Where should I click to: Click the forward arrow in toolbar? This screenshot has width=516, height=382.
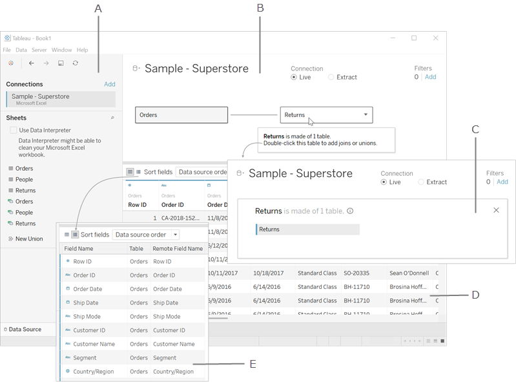click(x=46, y=63)
